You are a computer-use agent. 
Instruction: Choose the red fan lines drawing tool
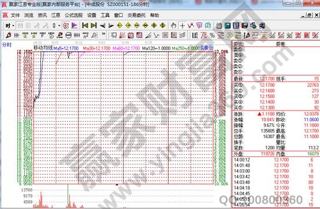[x=122, y=35]
